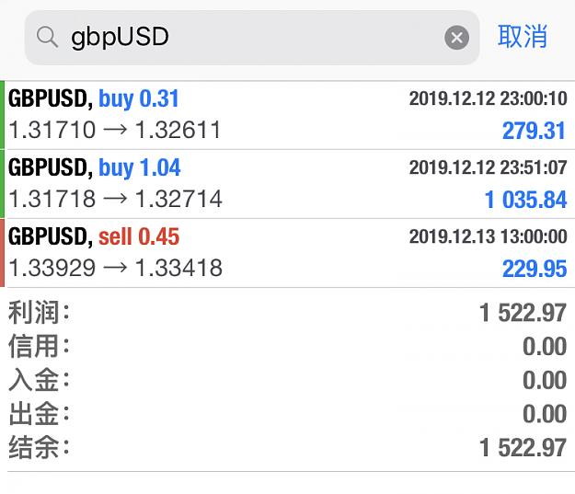Select the 出金 withdrawal summary row
This screenshot has width=575, height=494.
point(287,414)
